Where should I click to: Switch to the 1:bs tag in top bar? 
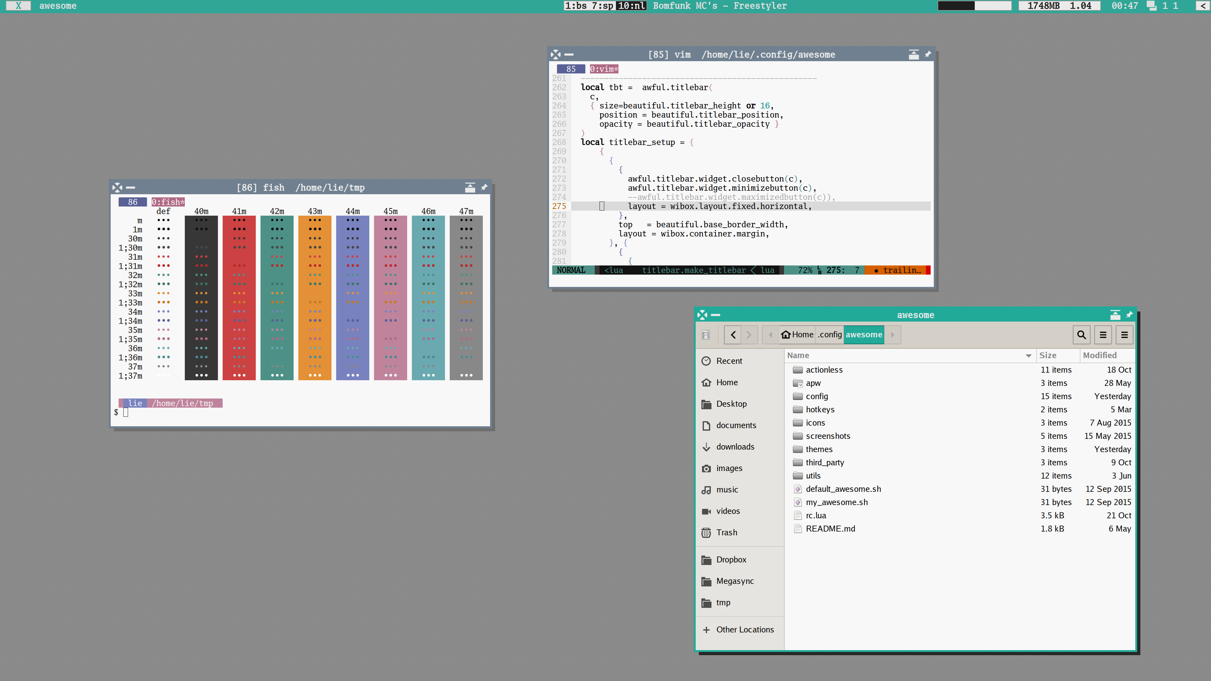(576, 6)
